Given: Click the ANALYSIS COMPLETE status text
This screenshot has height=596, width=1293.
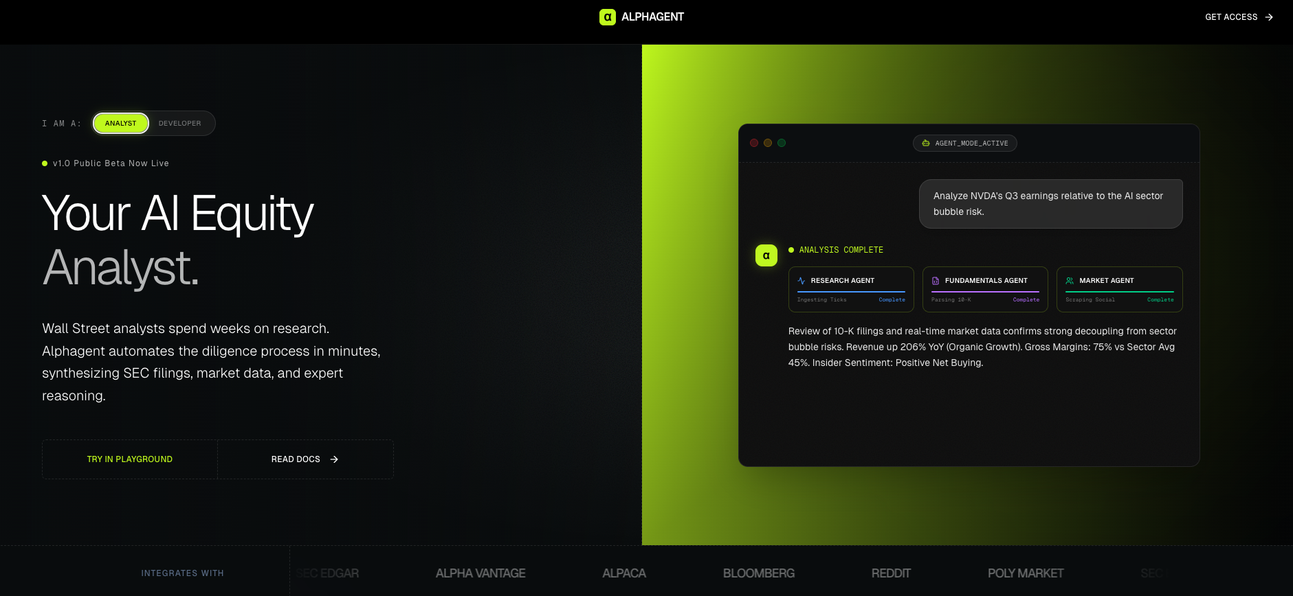Looking at the screenshot, I should click(x=841, y=250).
